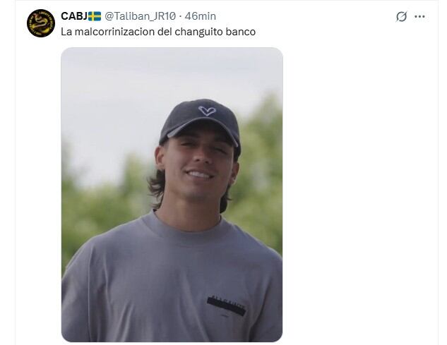This screenshot has width=447, height=345.
Task: Click the tweet text about changuito banco
Action: (x=158, y=32)
